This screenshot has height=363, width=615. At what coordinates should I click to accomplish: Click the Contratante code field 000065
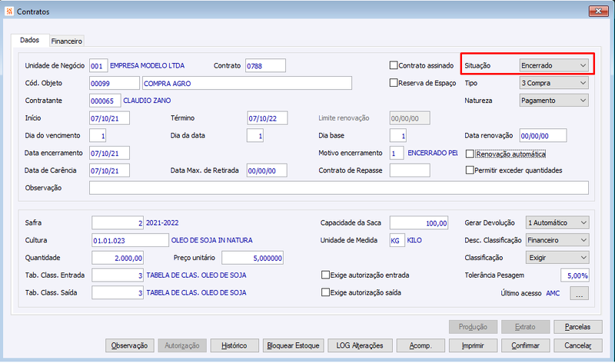point(105,101)
